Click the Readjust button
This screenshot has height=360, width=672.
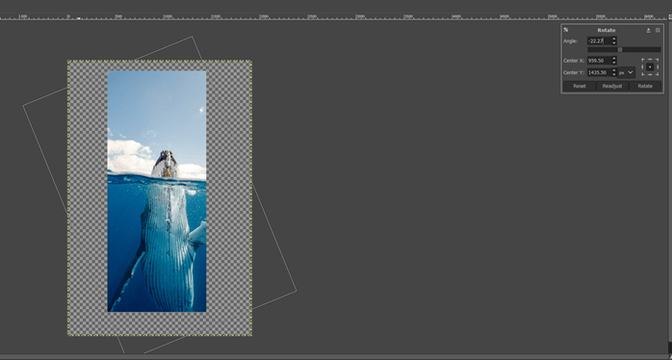(612, 86)
